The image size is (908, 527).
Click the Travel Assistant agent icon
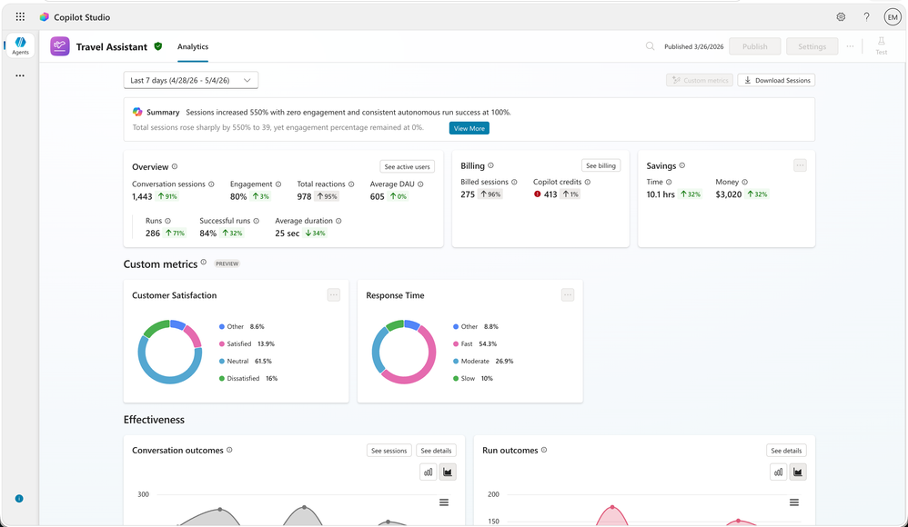pyautogui.click(x=60, y=46)
